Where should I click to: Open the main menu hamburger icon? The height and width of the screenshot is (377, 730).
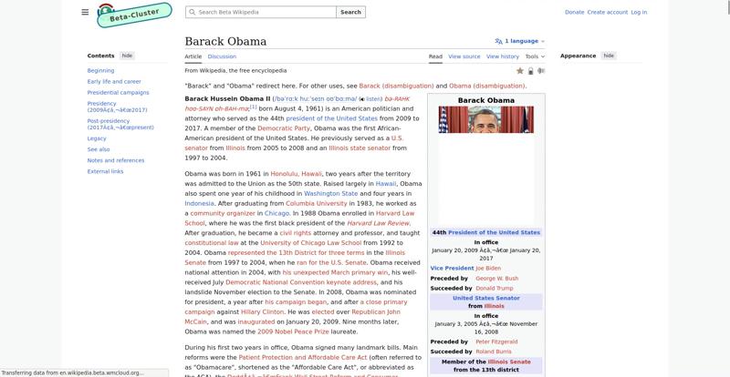click(85, 12)
